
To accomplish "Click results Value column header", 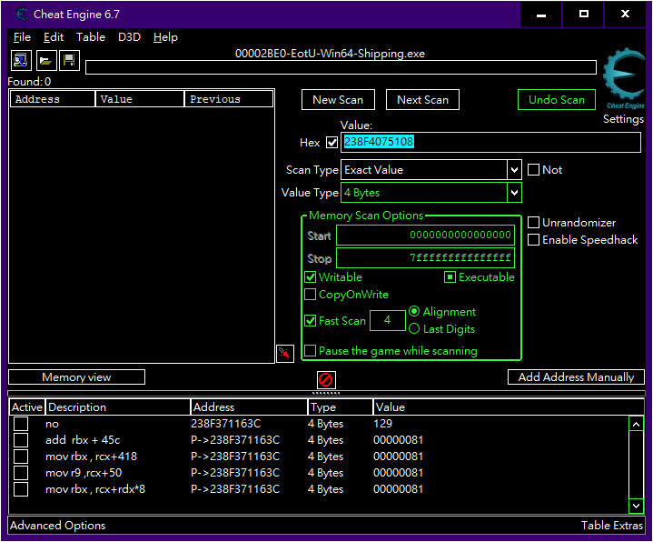I will (140, 99).
